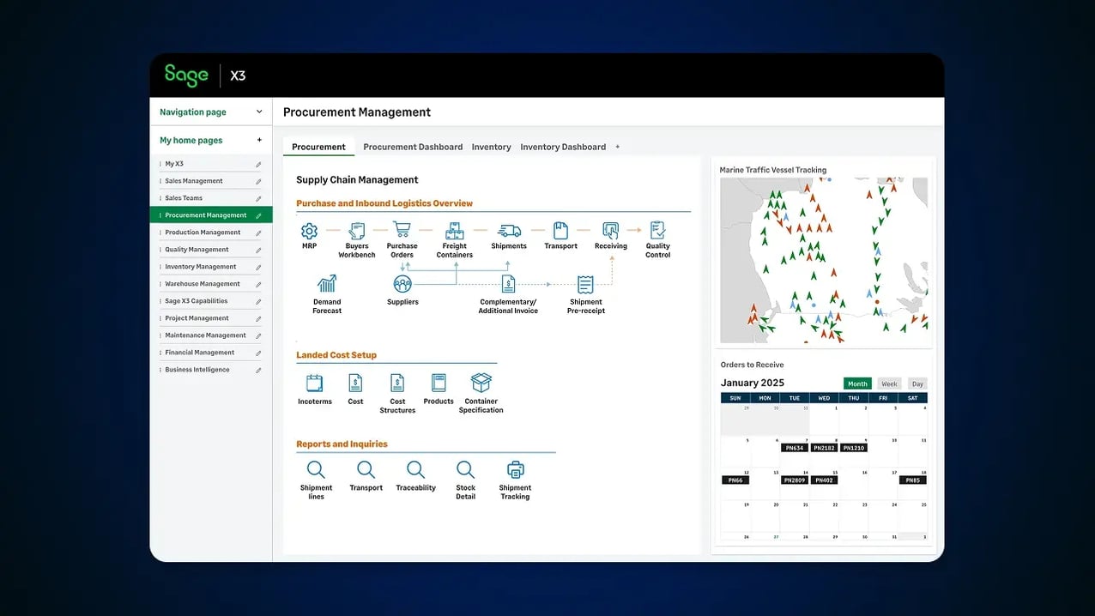Expand My home pages with the plus control
Viewport: 1095px width, 616px height.
coord(257,140)
